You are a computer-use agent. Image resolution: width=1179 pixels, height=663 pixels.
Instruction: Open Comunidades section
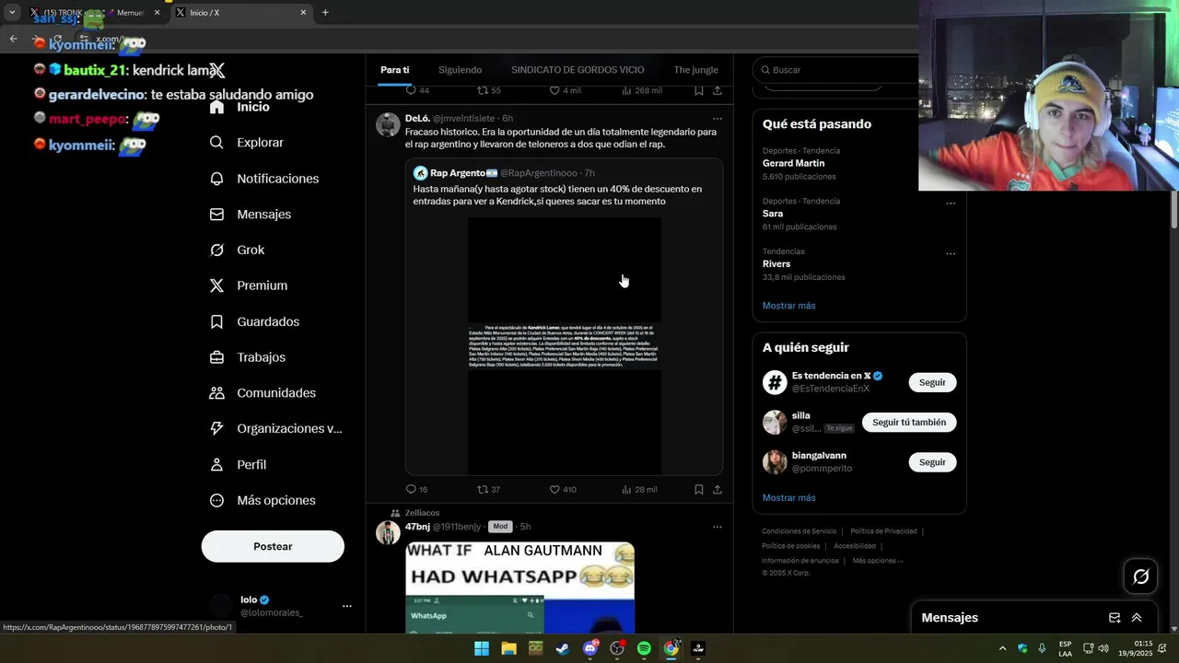pyautogui.click(x=263, y=393)
